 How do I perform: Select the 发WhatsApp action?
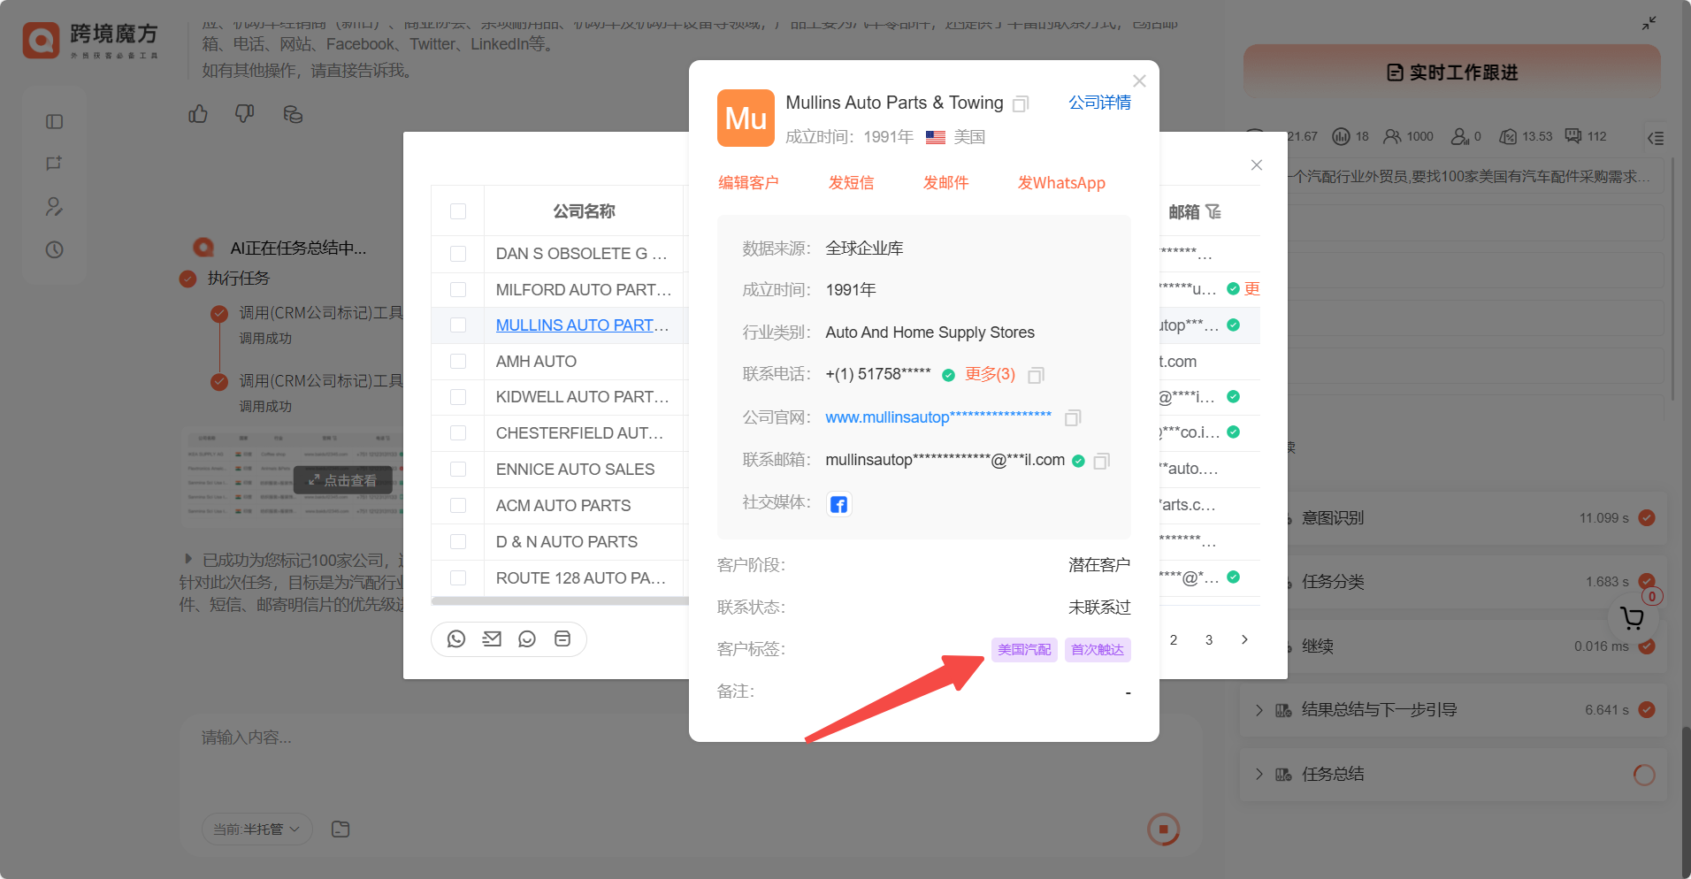[1061, 183]
